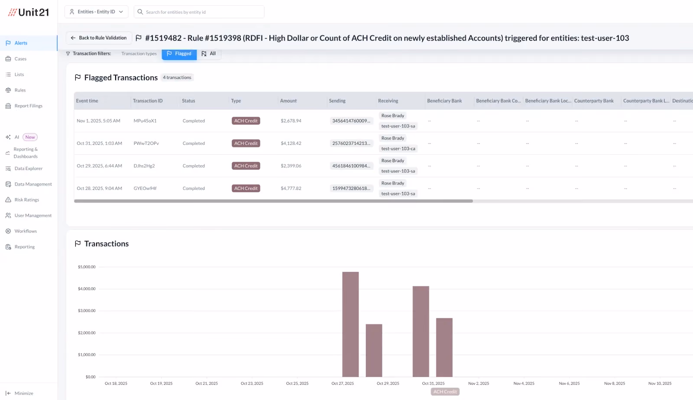The image size is (693, 400).
Task: Open the User Management menu item
Action: coord(32,215)
